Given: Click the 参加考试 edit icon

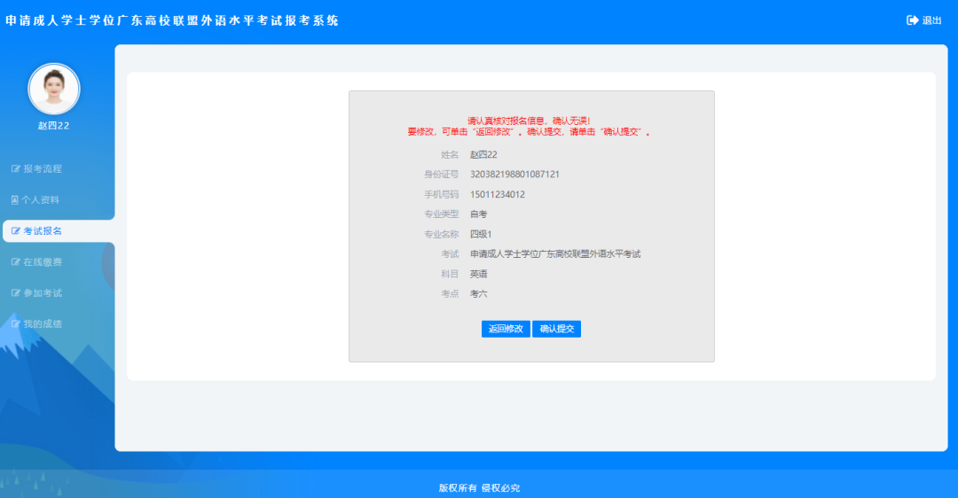Looking at the screenshot, I should [x=15, y=293].
